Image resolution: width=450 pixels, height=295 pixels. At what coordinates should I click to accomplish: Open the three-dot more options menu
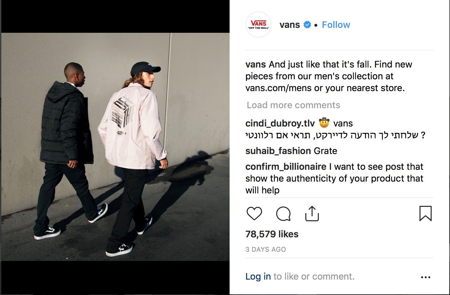(x=425, y=277)
